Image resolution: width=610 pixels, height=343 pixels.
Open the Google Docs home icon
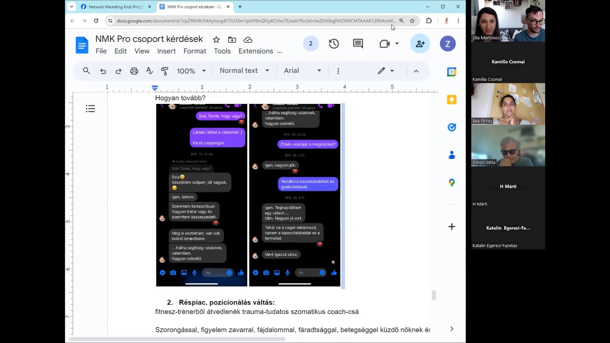(82, 45)
